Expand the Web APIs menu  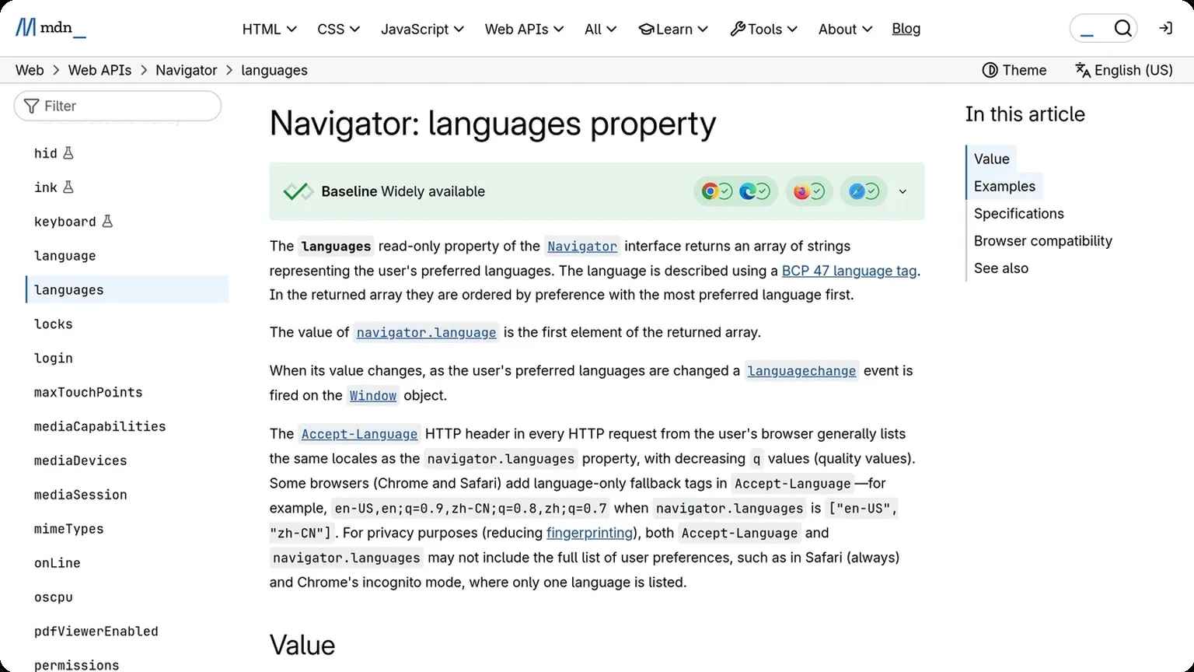(x=524, y=29)
